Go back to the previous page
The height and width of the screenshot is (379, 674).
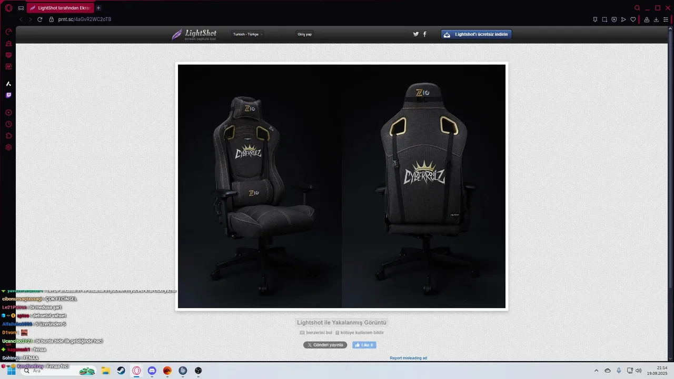point(21,19)
